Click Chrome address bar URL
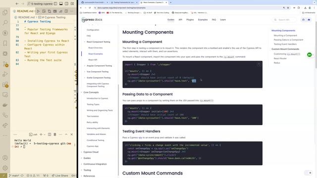This screenshot has height=178, width=317. coord(121,8)
